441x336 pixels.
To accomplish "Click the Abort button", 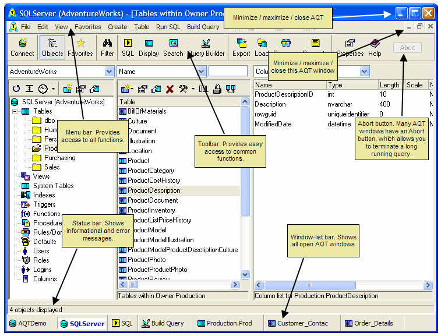I will click(x=408, y=48).
